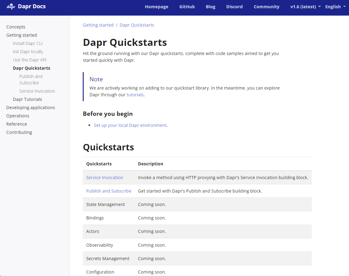349x276 pixels.
Task: Open the GitHub nav link
Action: click(187, 7)
